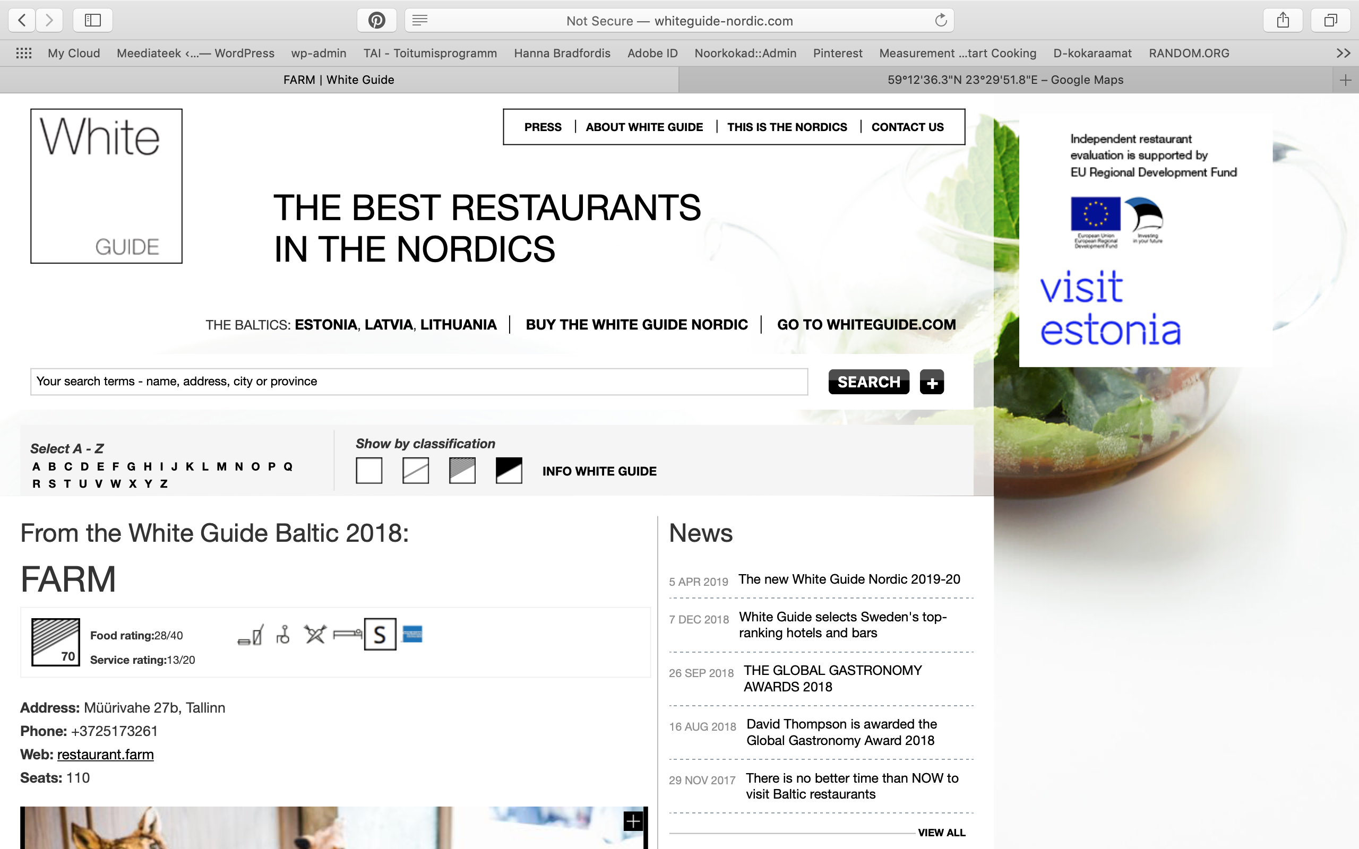1359x849 pixels.
Task: Click the Share icon in Safari toolbar
Action: click(x=1283, y=21)
